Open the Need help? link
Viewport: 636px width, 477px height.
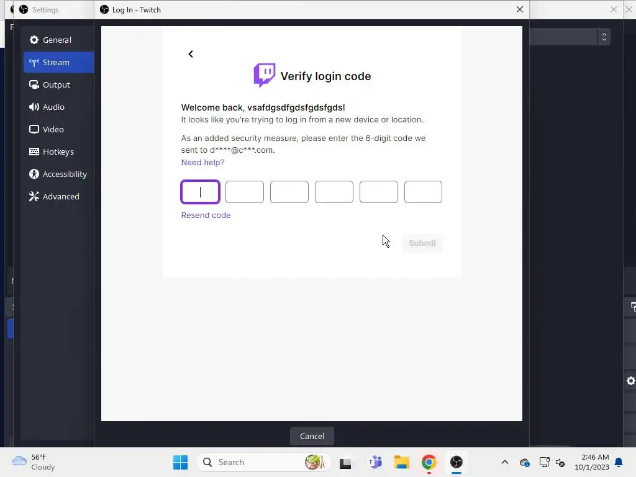pyautogui.click(x=202, y=162)
